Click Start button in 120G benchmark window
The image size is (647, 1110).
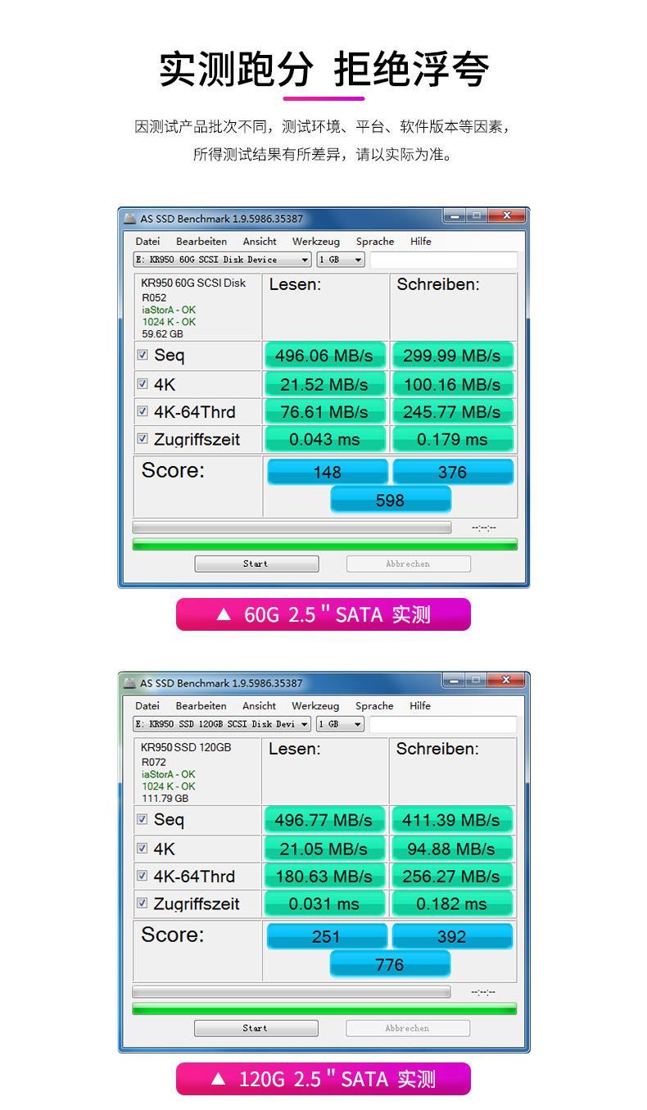point(256,1028)
